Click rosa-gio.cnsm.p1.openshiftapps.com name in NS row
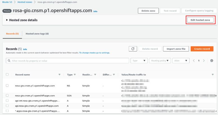The height and width of the screenshot is (115, 218). point(35,86)
